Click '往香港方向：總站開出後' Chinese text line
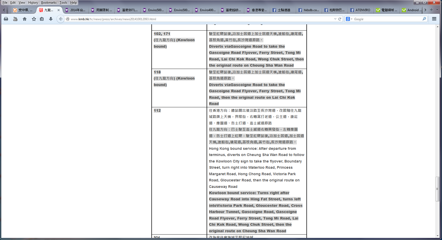Image resolution: width=442 pixels, height=240 pixels. pos(255,110)
